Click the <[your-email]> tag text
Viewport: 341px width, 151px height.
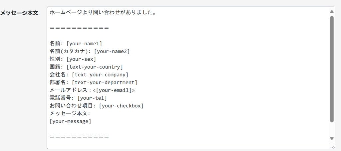114,90
